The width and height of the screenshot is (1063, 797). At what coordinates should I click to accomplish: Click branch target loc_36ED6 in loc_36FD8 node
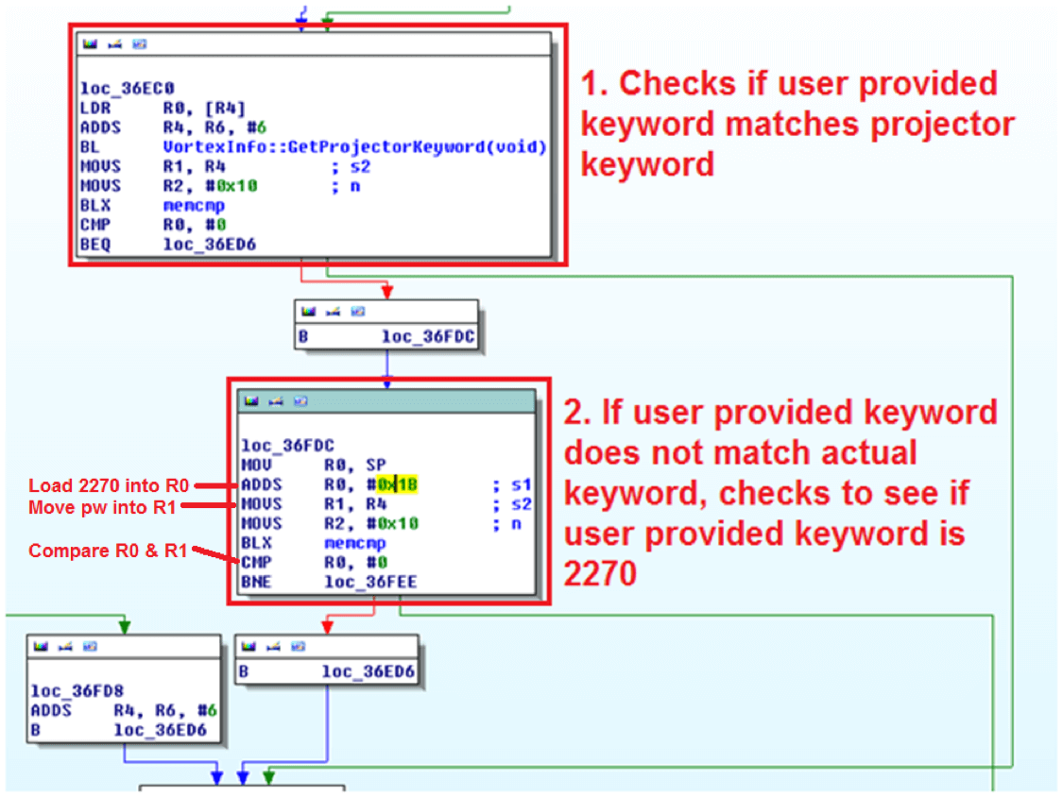pos(160,731)
